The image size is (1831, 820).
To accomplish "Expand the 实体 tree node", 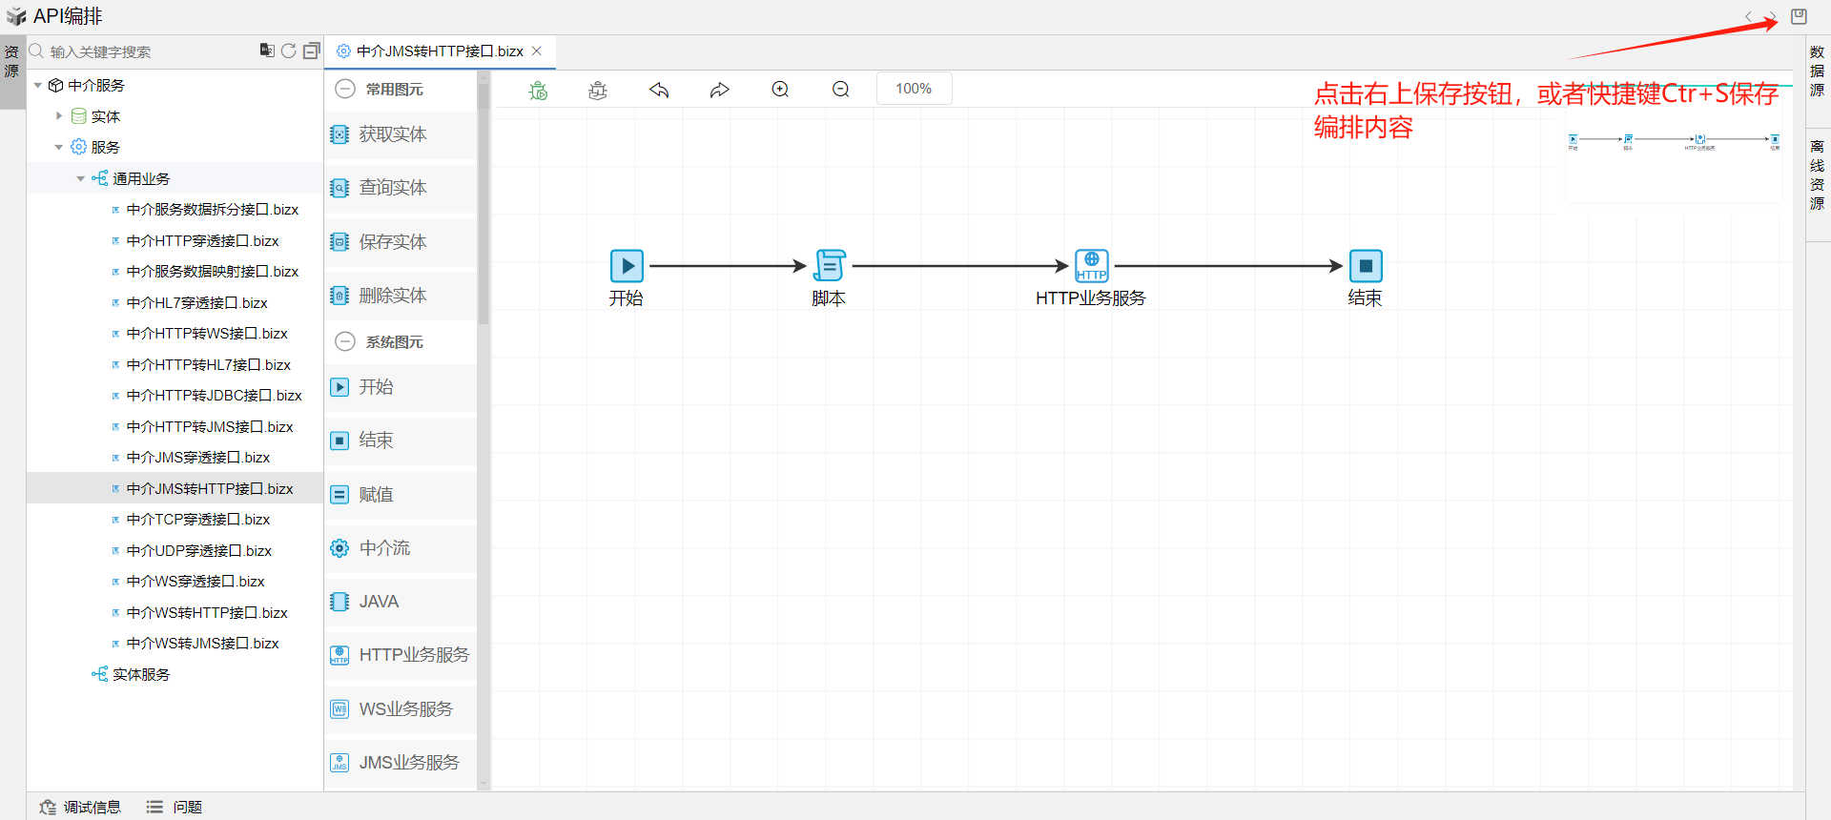I will (x=59, y=116).
